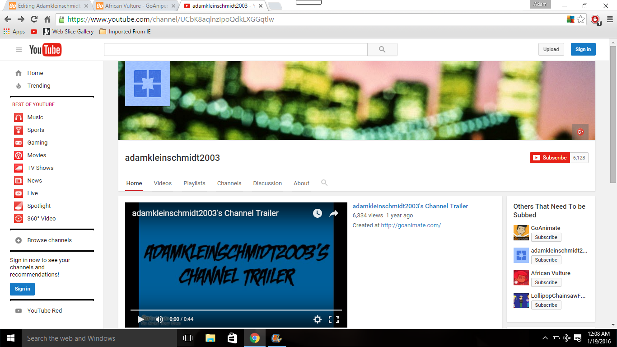
Task: Switch to the About tab
Action: (301, 183)
